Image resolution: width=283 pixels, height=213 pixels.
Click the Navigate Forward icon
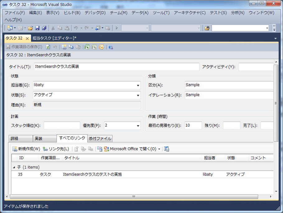108,28
